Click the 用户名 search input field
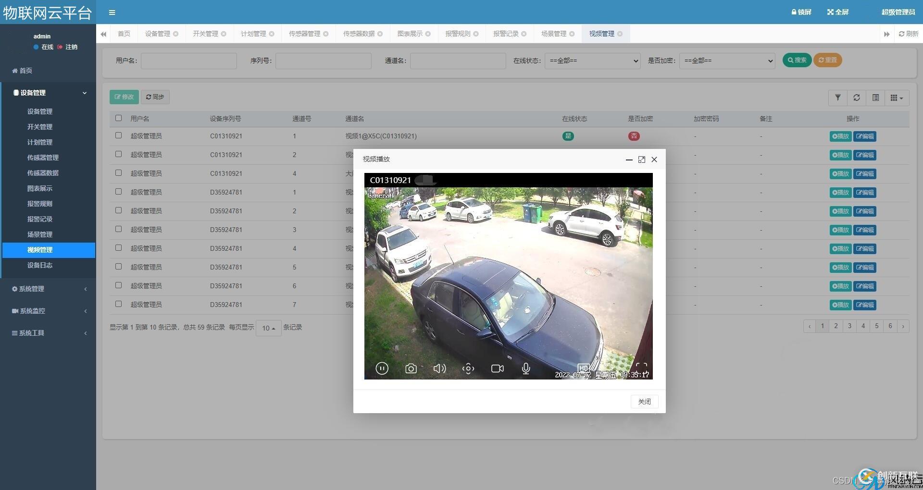Image resolution: width=923 pixels, height=490 pixels. click(189, 61)
